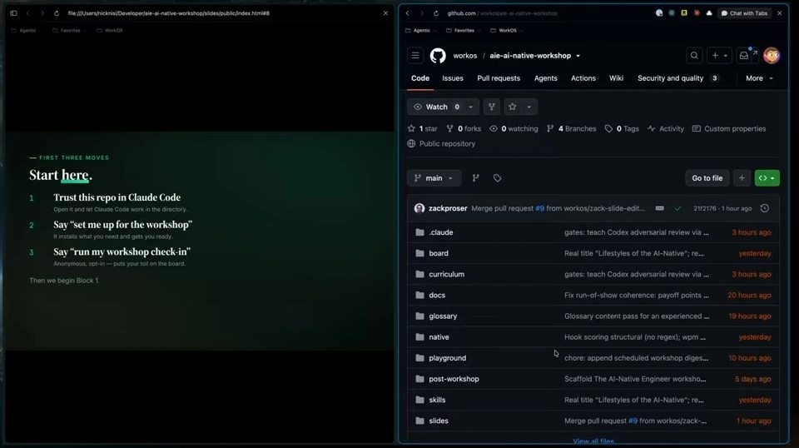
Task: Open the 1 star stargazers link
Action: click(423, 128)
